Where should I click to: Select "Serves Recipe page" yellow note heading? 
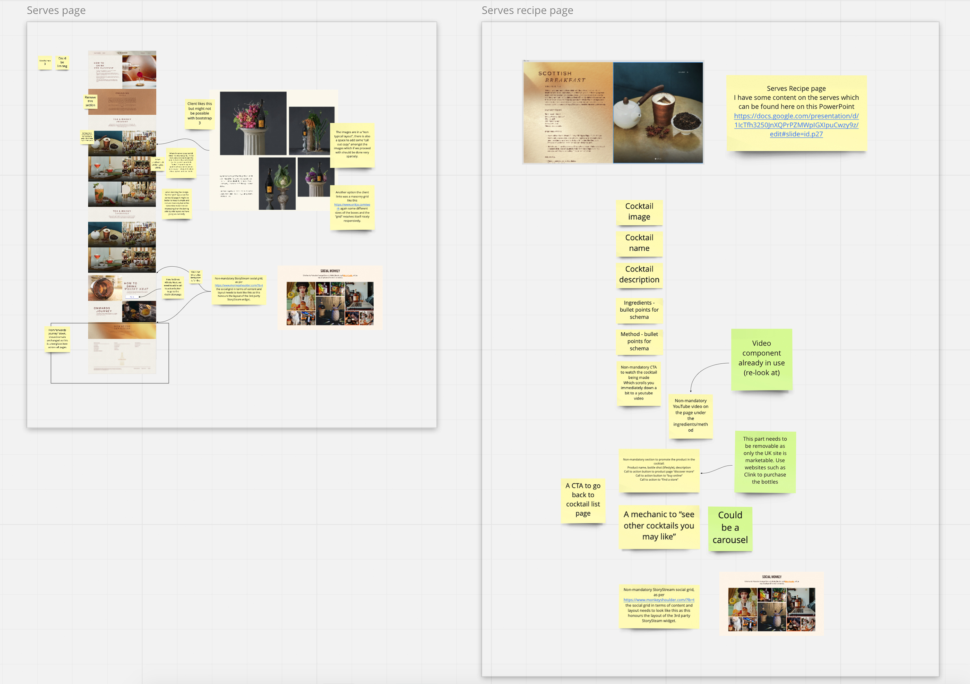(796, 88)
